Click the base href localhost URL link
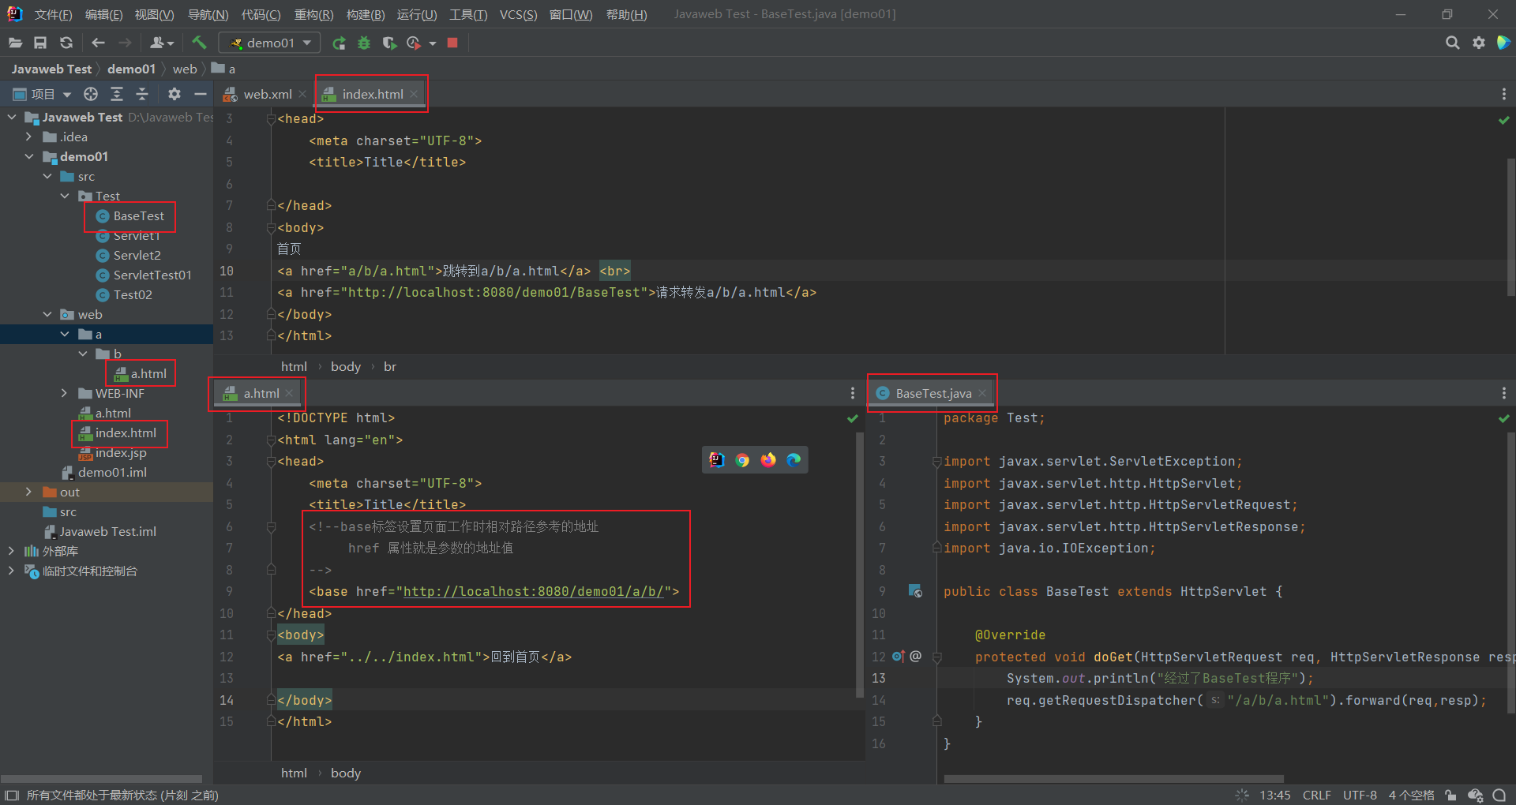The height and width of the screenshot is (805, 1516). point(534,591)
